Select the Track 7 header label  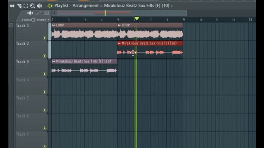click(22, 134)
